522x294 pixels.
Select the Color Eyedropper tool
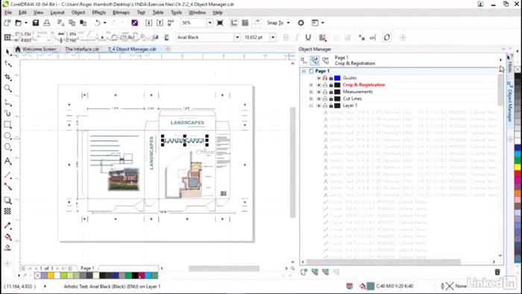(7, 226)
